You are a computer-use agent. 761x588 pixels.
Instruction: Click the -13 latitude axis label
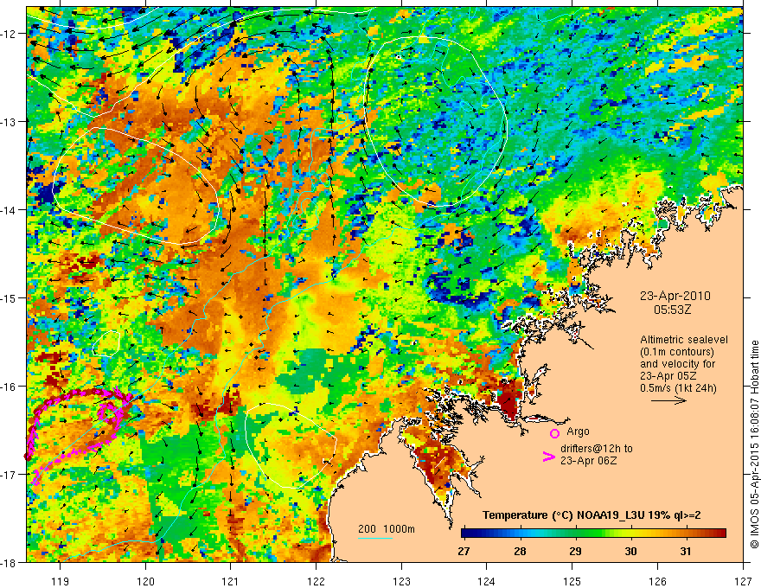pos(10,122)
